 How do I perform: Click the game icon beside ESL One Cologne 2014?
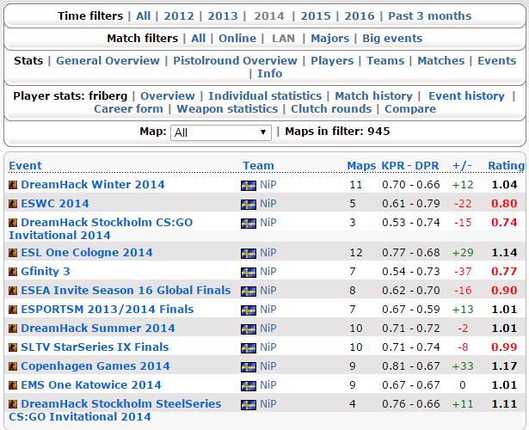click(13, 253)
